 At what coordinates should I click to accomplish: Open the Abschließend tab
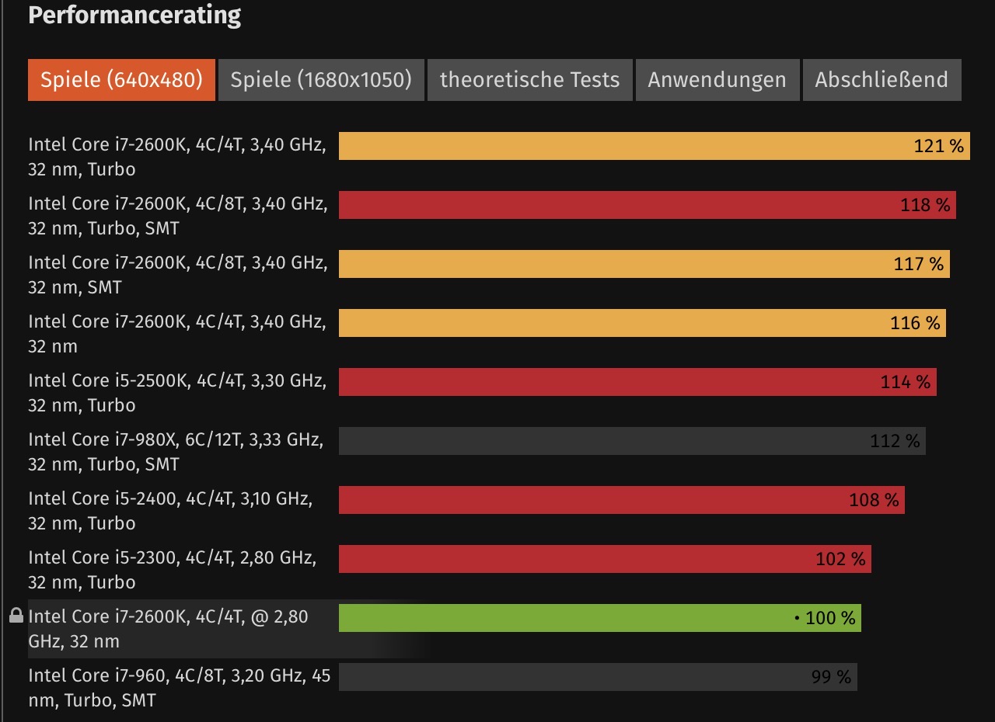click(x=882, y=80)
